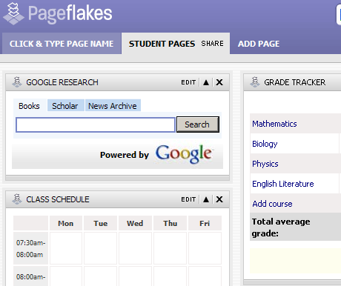This screenshot has height=286, width=341.
Task: Click the Search button
Action: coord(198,124)
